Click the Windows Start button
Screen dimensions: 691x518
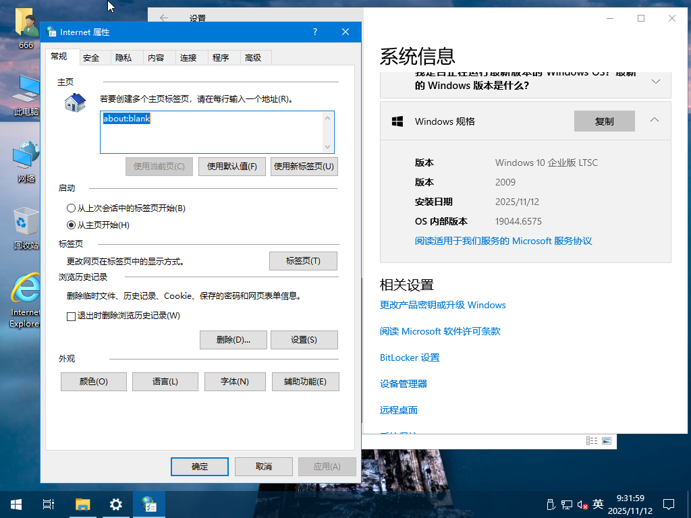coord(16,504)
